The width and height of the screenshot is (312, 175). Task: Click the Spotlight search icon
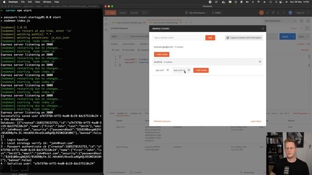[276, 2]
